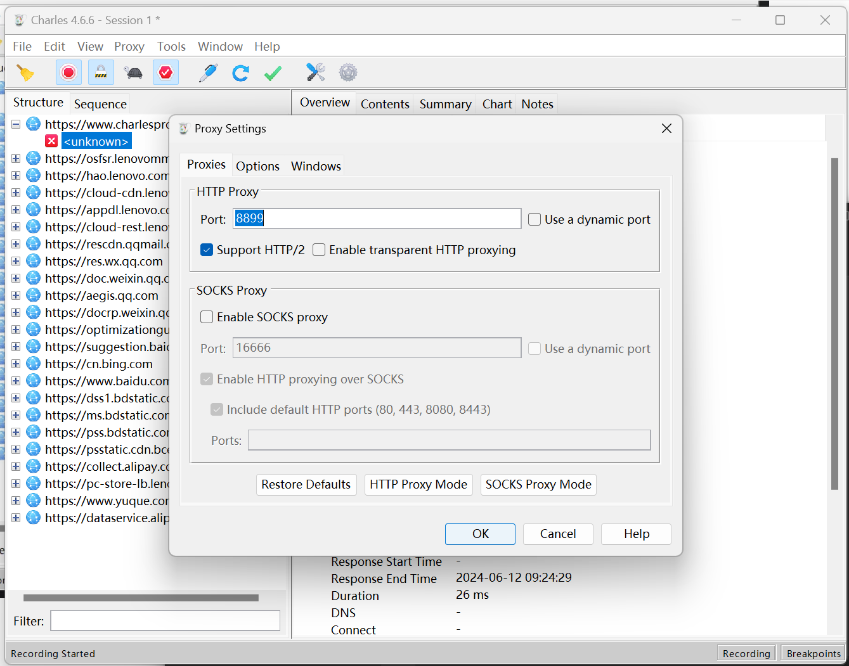This screenshot has height=666, width=849.
Task: Click the blue repeat request icon
Action: pyautogui.click(x=240, y=73)
